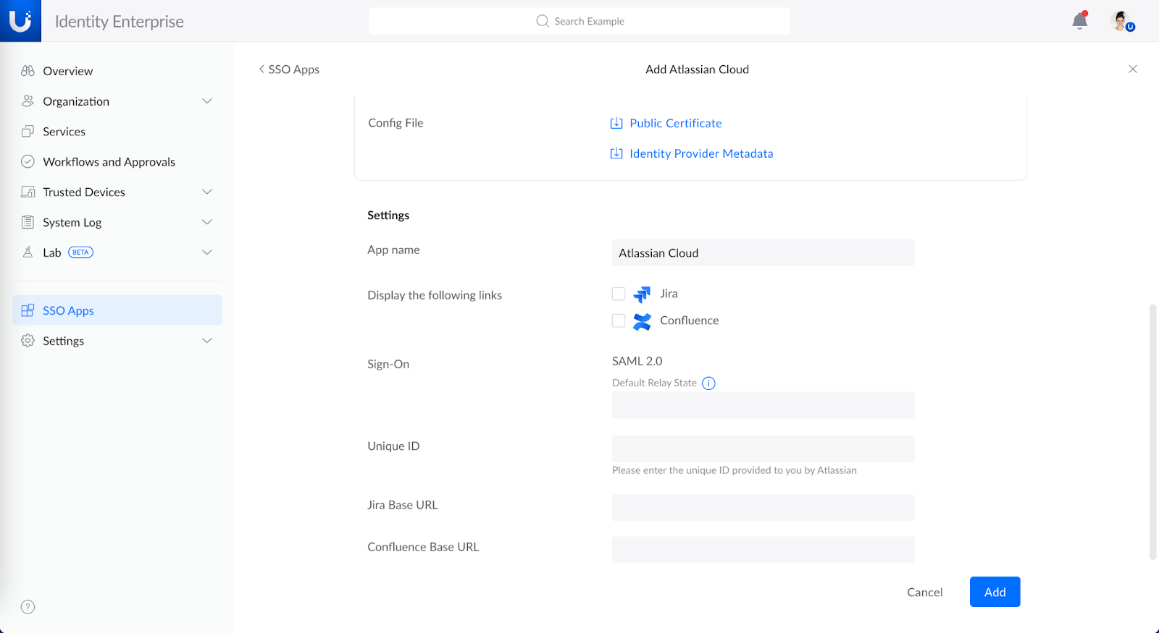Click the Jira Base URL field
This screenshot has width=1159, height=633.
click(763, 508)
